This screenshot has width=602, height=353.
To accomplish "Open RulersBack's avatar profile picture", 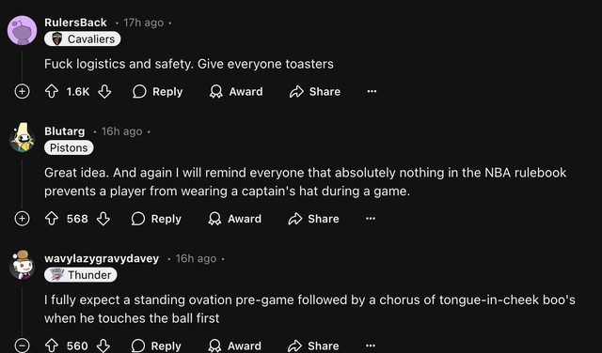I will pos(23,30).
